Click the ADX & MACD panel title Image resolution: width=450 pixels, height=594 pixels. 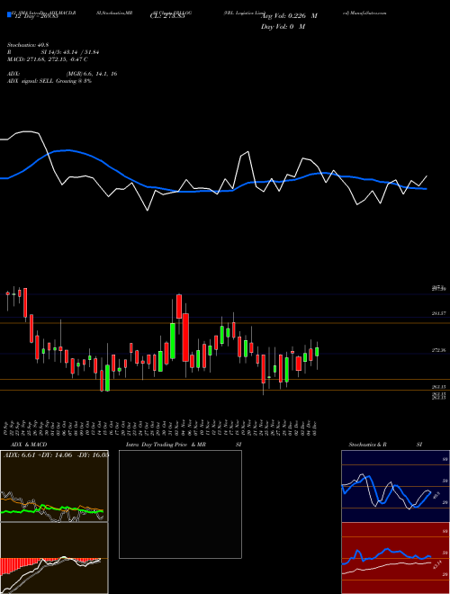click(x=29, y=445)
